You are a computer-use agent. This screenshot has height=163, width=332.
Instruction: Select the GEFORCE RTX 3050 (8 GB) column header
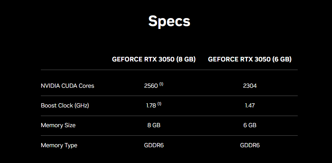154,59
